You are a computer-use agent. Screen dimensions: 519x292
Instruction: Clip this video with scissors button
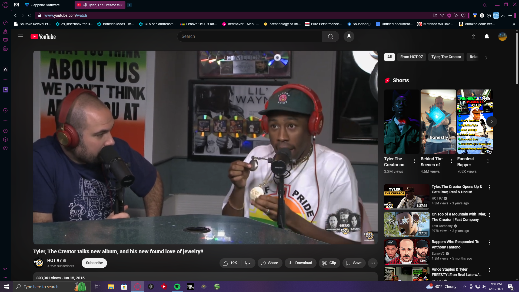(x=329, y=263)
